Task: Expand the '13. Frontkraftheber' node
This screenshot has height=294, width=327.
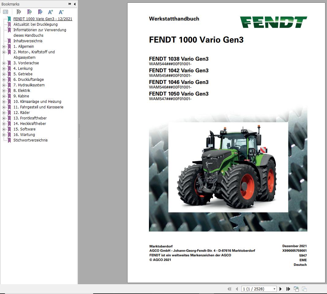Action: point(4,118)
